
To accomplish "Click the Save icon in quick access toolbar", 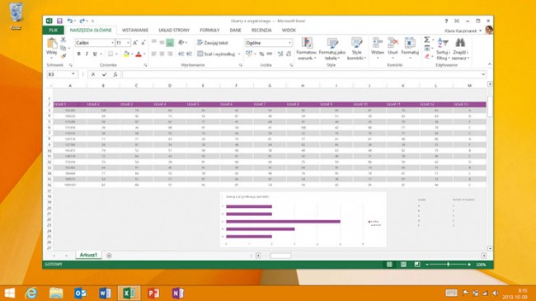I will [59, 21].
